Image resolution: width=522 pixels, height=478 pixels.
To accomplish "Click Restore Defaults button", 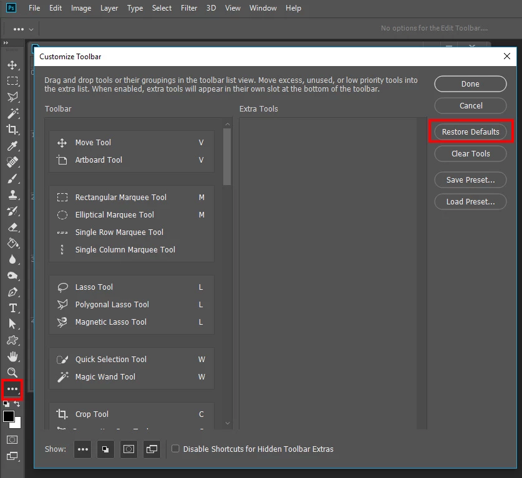I will pyautogui.click(x=470, y=131).
